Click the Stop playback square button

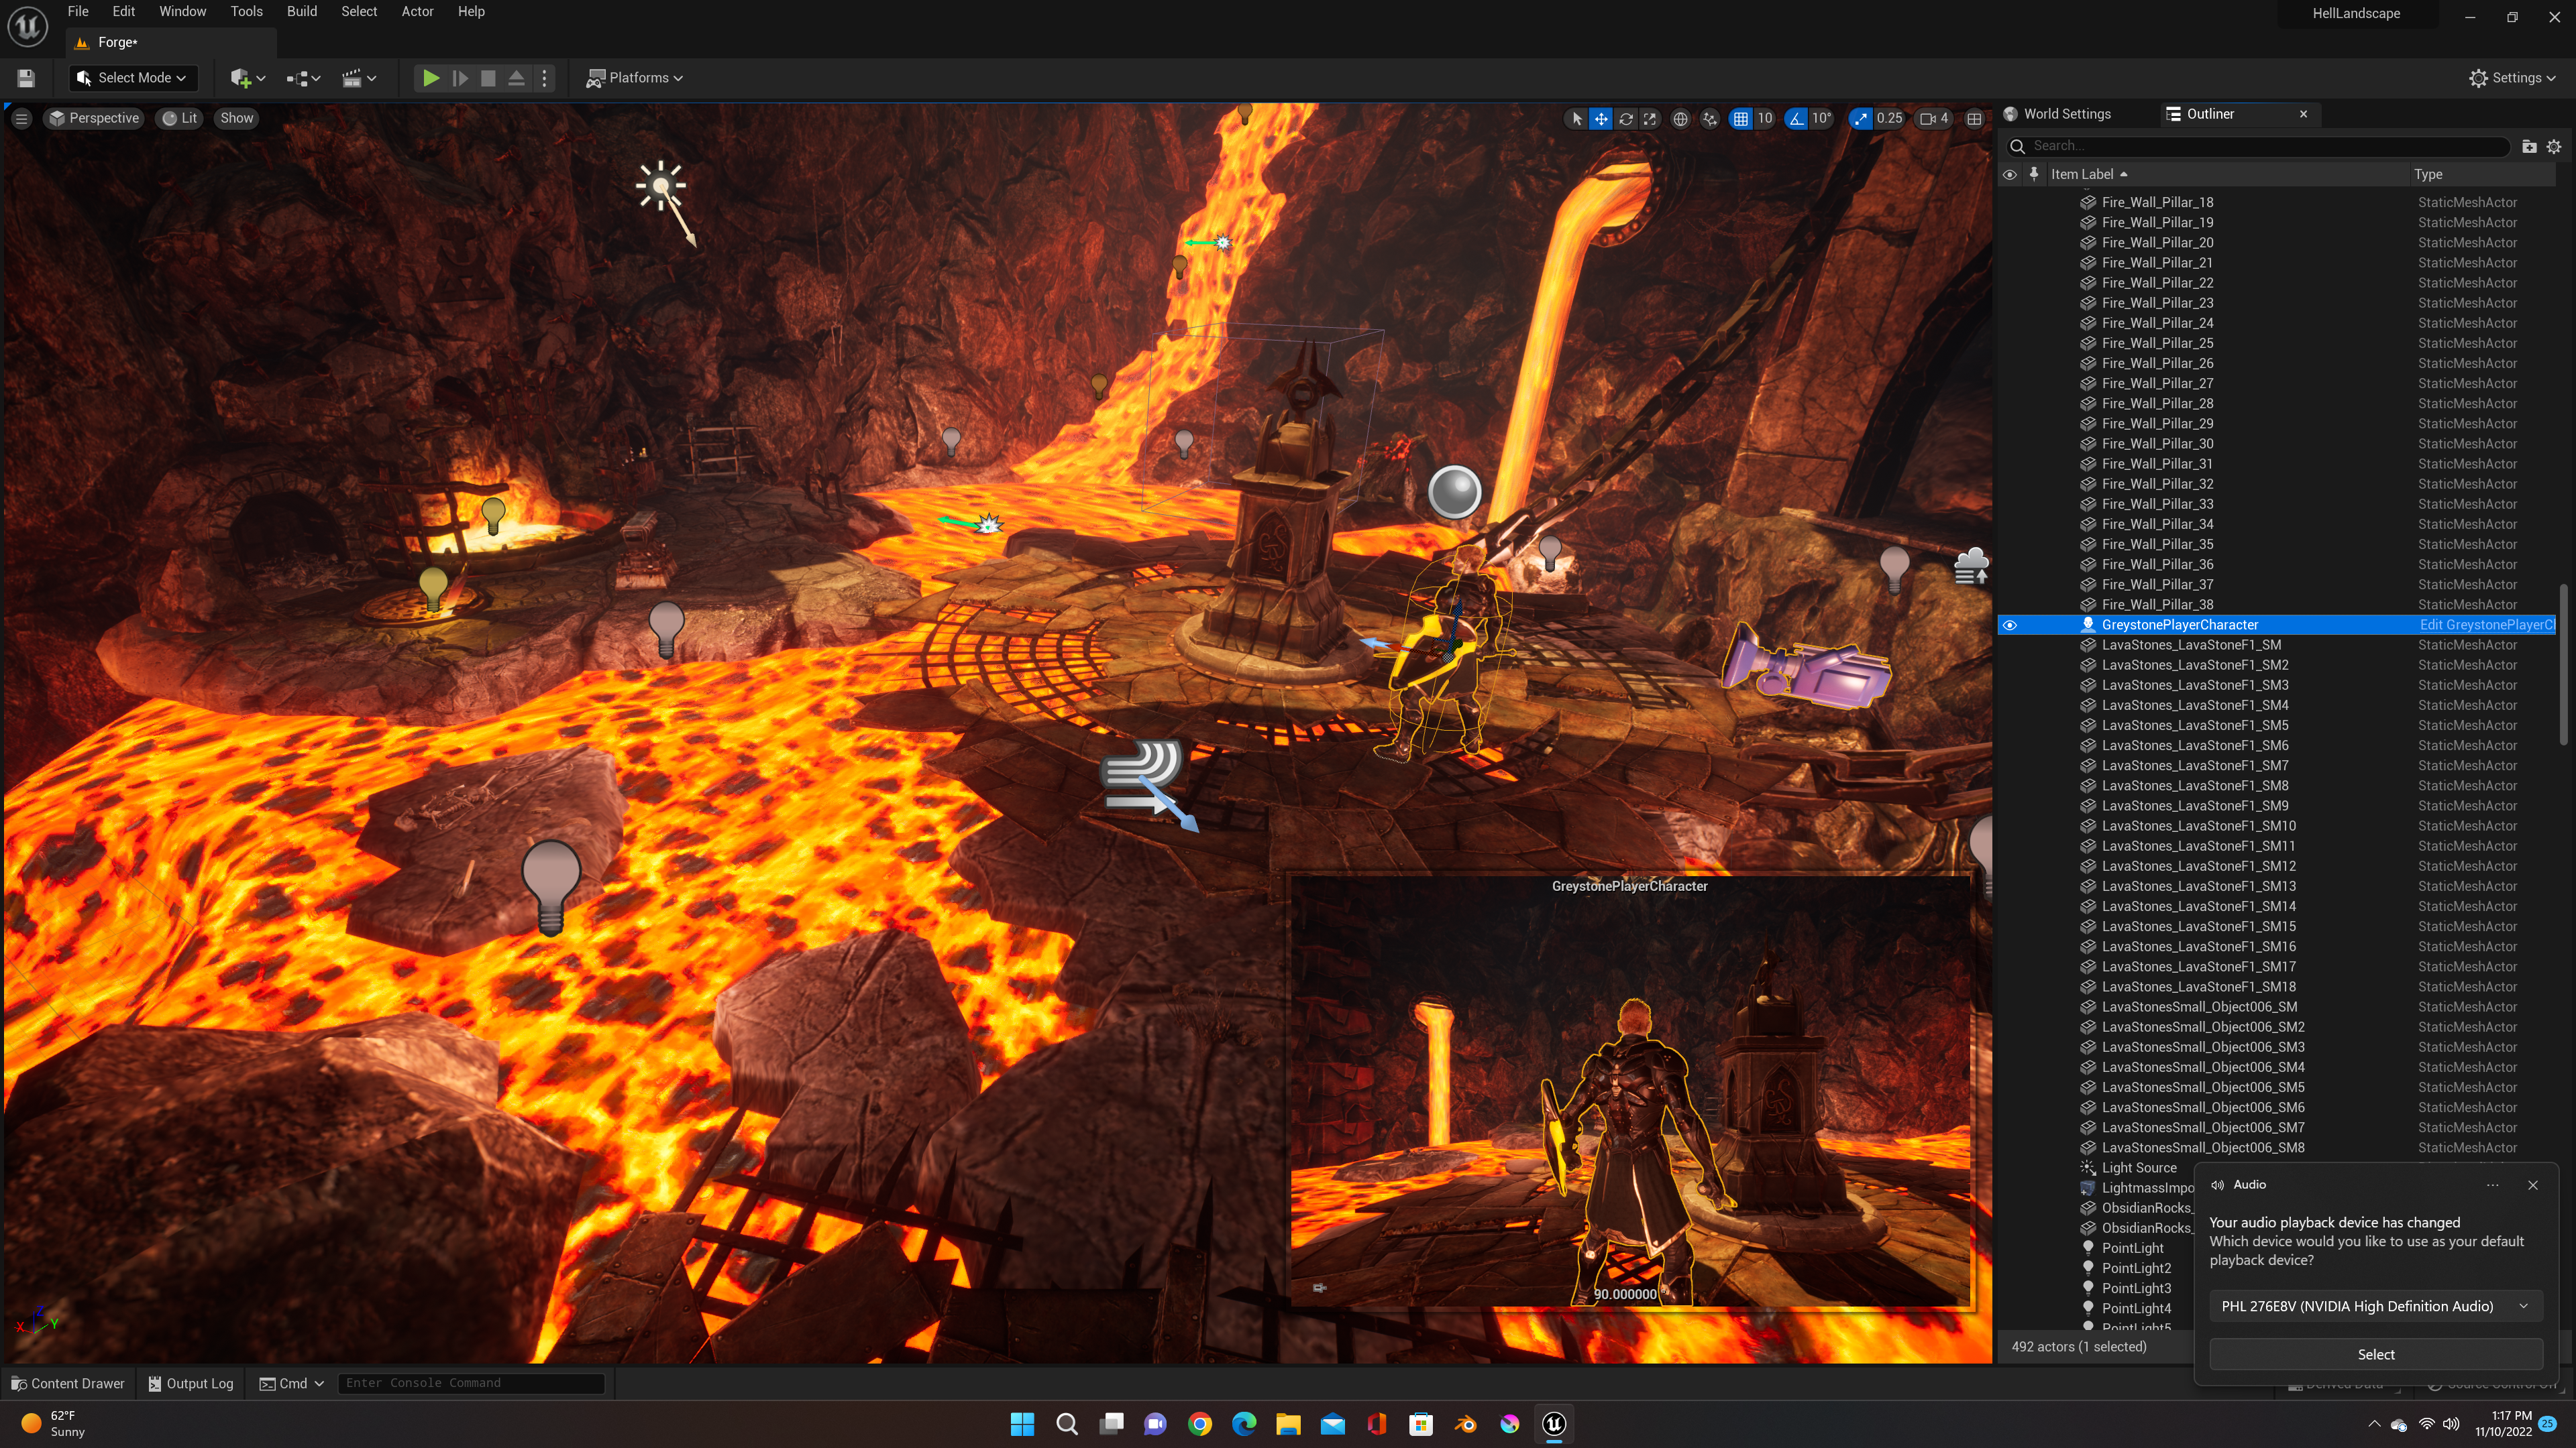(488, 78)
